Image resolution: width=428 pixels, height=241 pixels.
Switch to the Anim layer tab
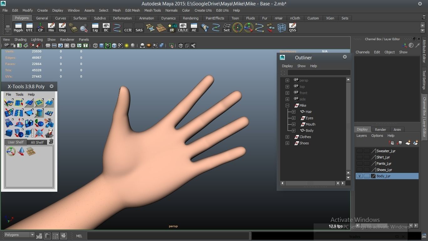(x=397, y=130)
